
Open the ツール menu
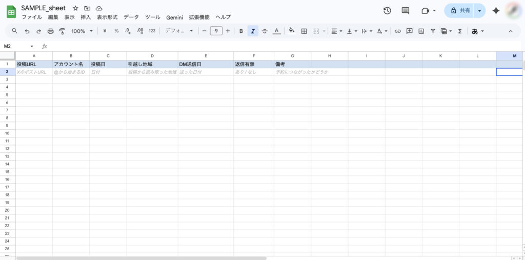coord(153,17)
